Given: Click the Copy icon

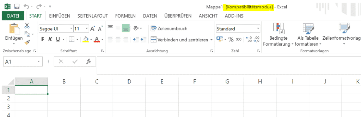Looking at the screenshot, I should (27, 34).
